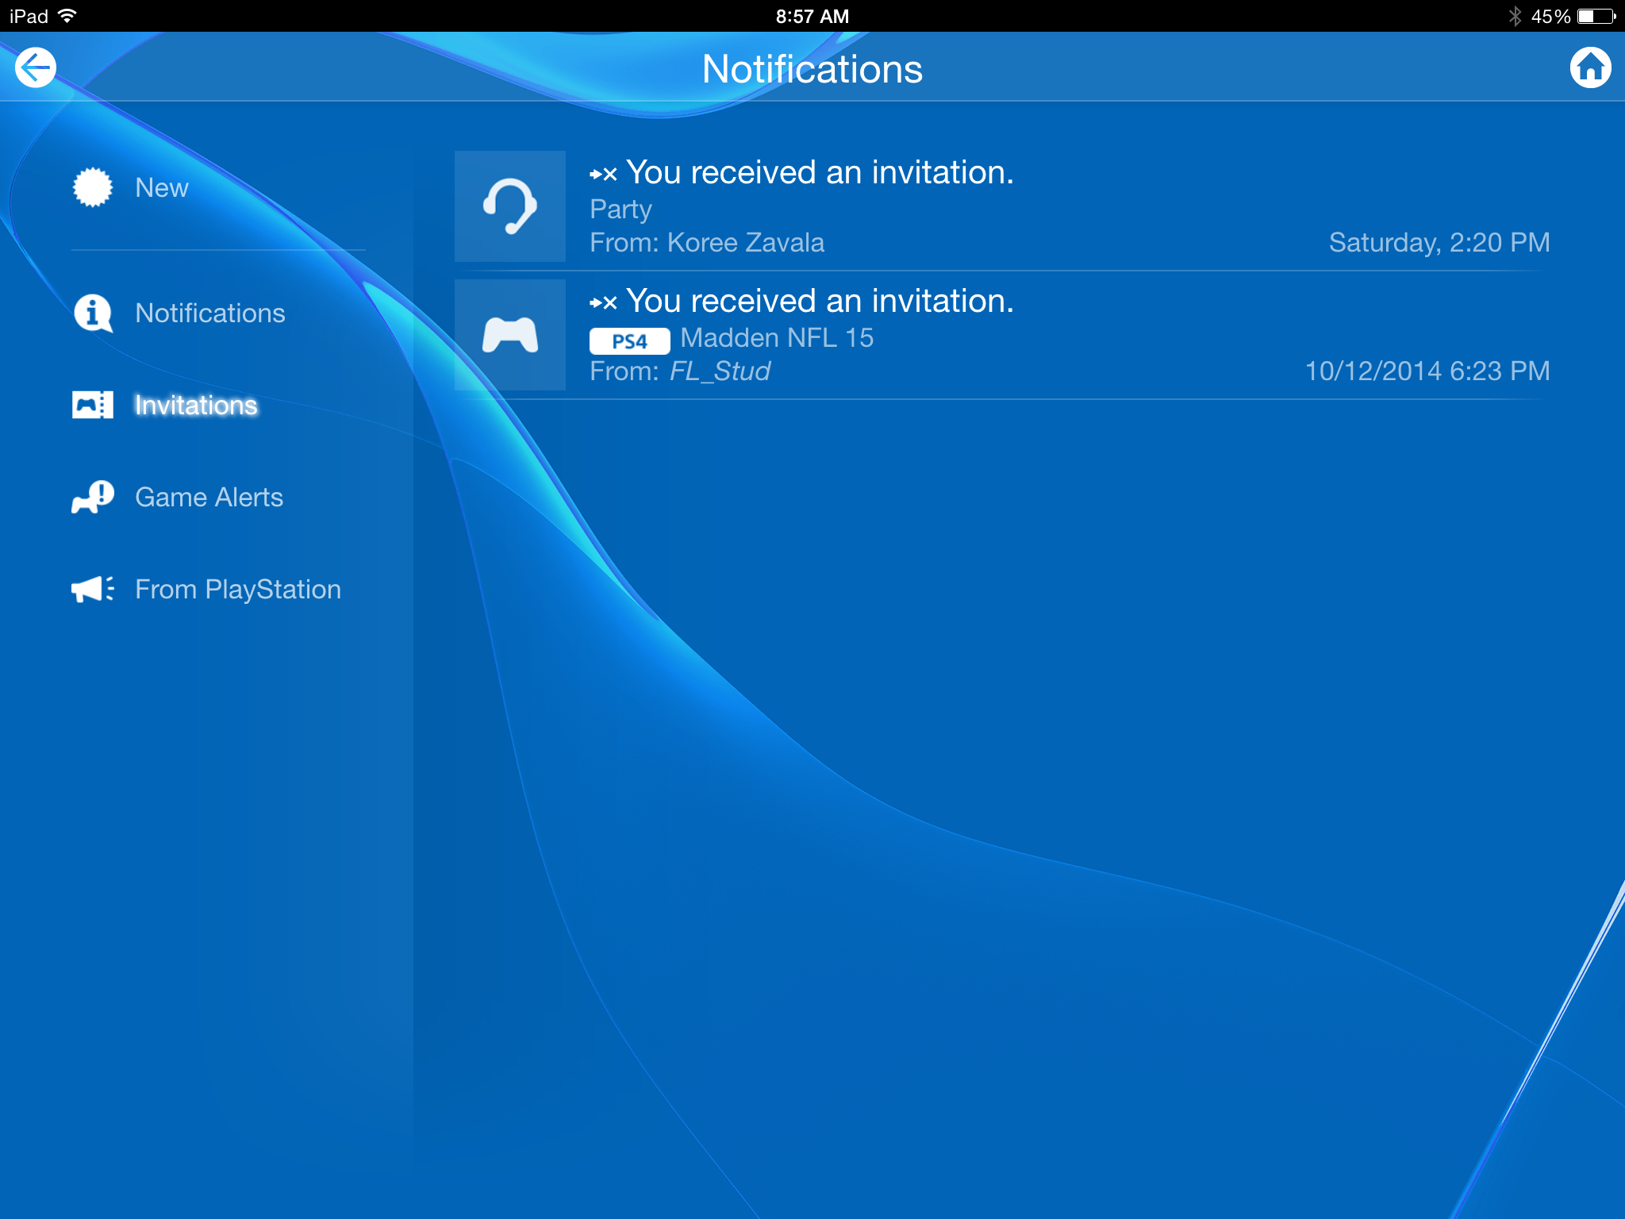
Task: Open the New notifications category
Action: [162, 187]
